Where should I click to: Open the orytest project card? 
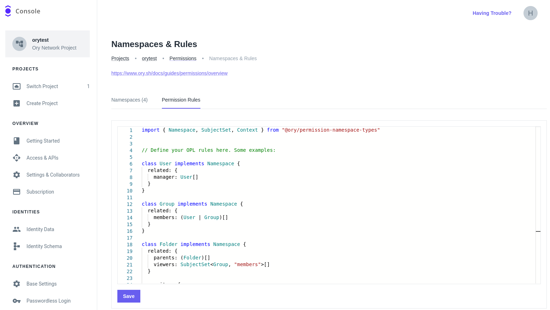48,44
